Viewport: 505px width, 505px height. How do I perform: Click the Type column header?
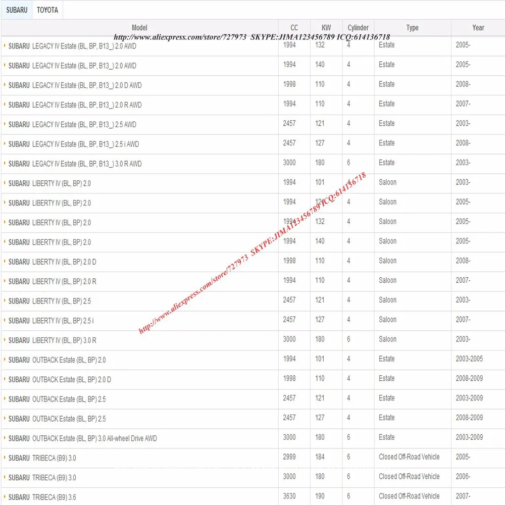[412, 28]
